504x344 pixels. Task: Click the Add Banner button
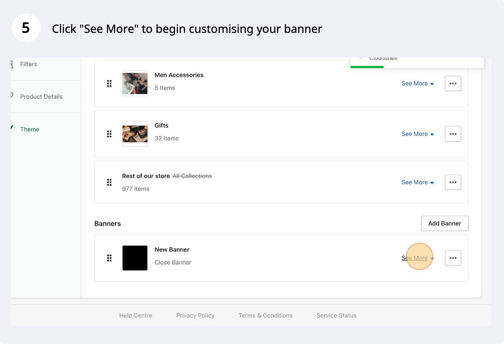pos(444,223)
